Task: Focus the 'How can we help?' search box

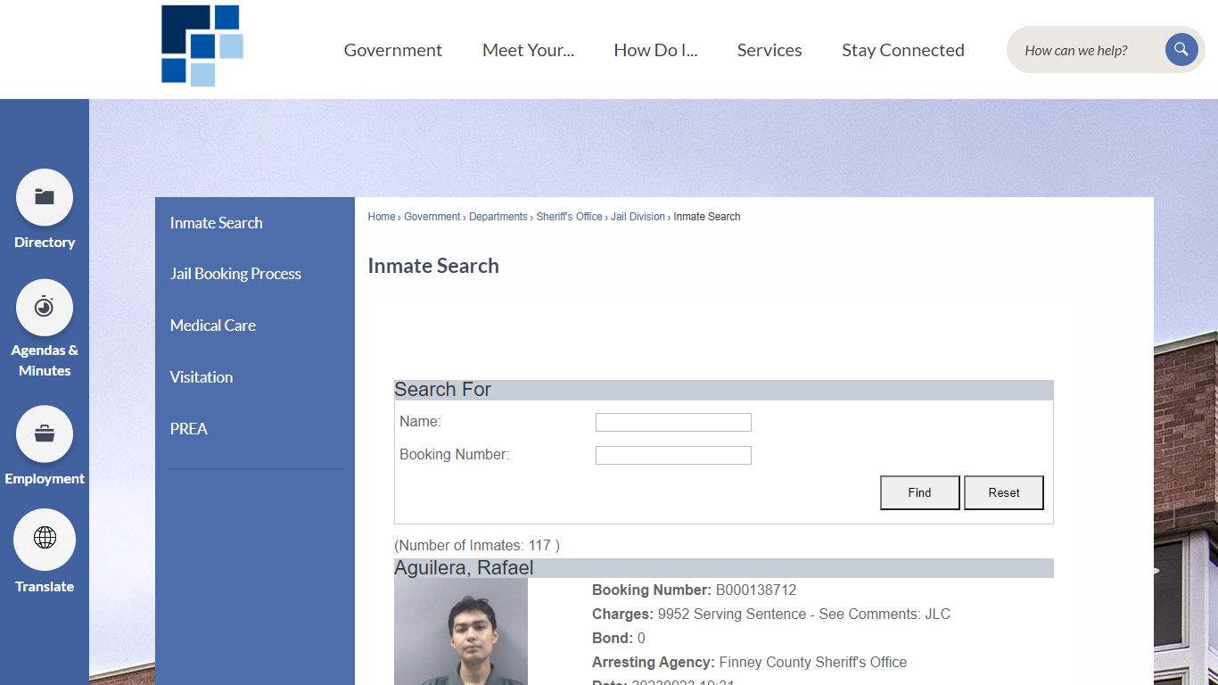Action: 1088,50
